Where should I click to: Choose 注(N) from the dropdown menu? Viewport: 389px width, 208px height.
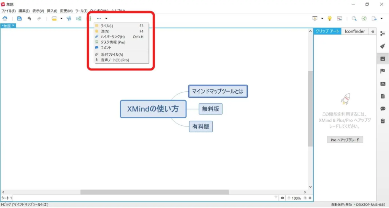(121, 31)
